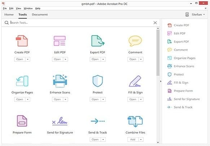
Task: Click Protect shield icon in right sidebar
Action: point(170,74)
